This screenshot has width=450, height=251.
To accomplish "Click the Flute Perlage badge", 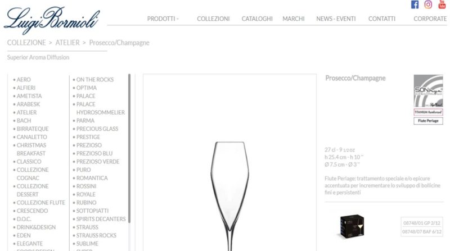I will (428, 121).
